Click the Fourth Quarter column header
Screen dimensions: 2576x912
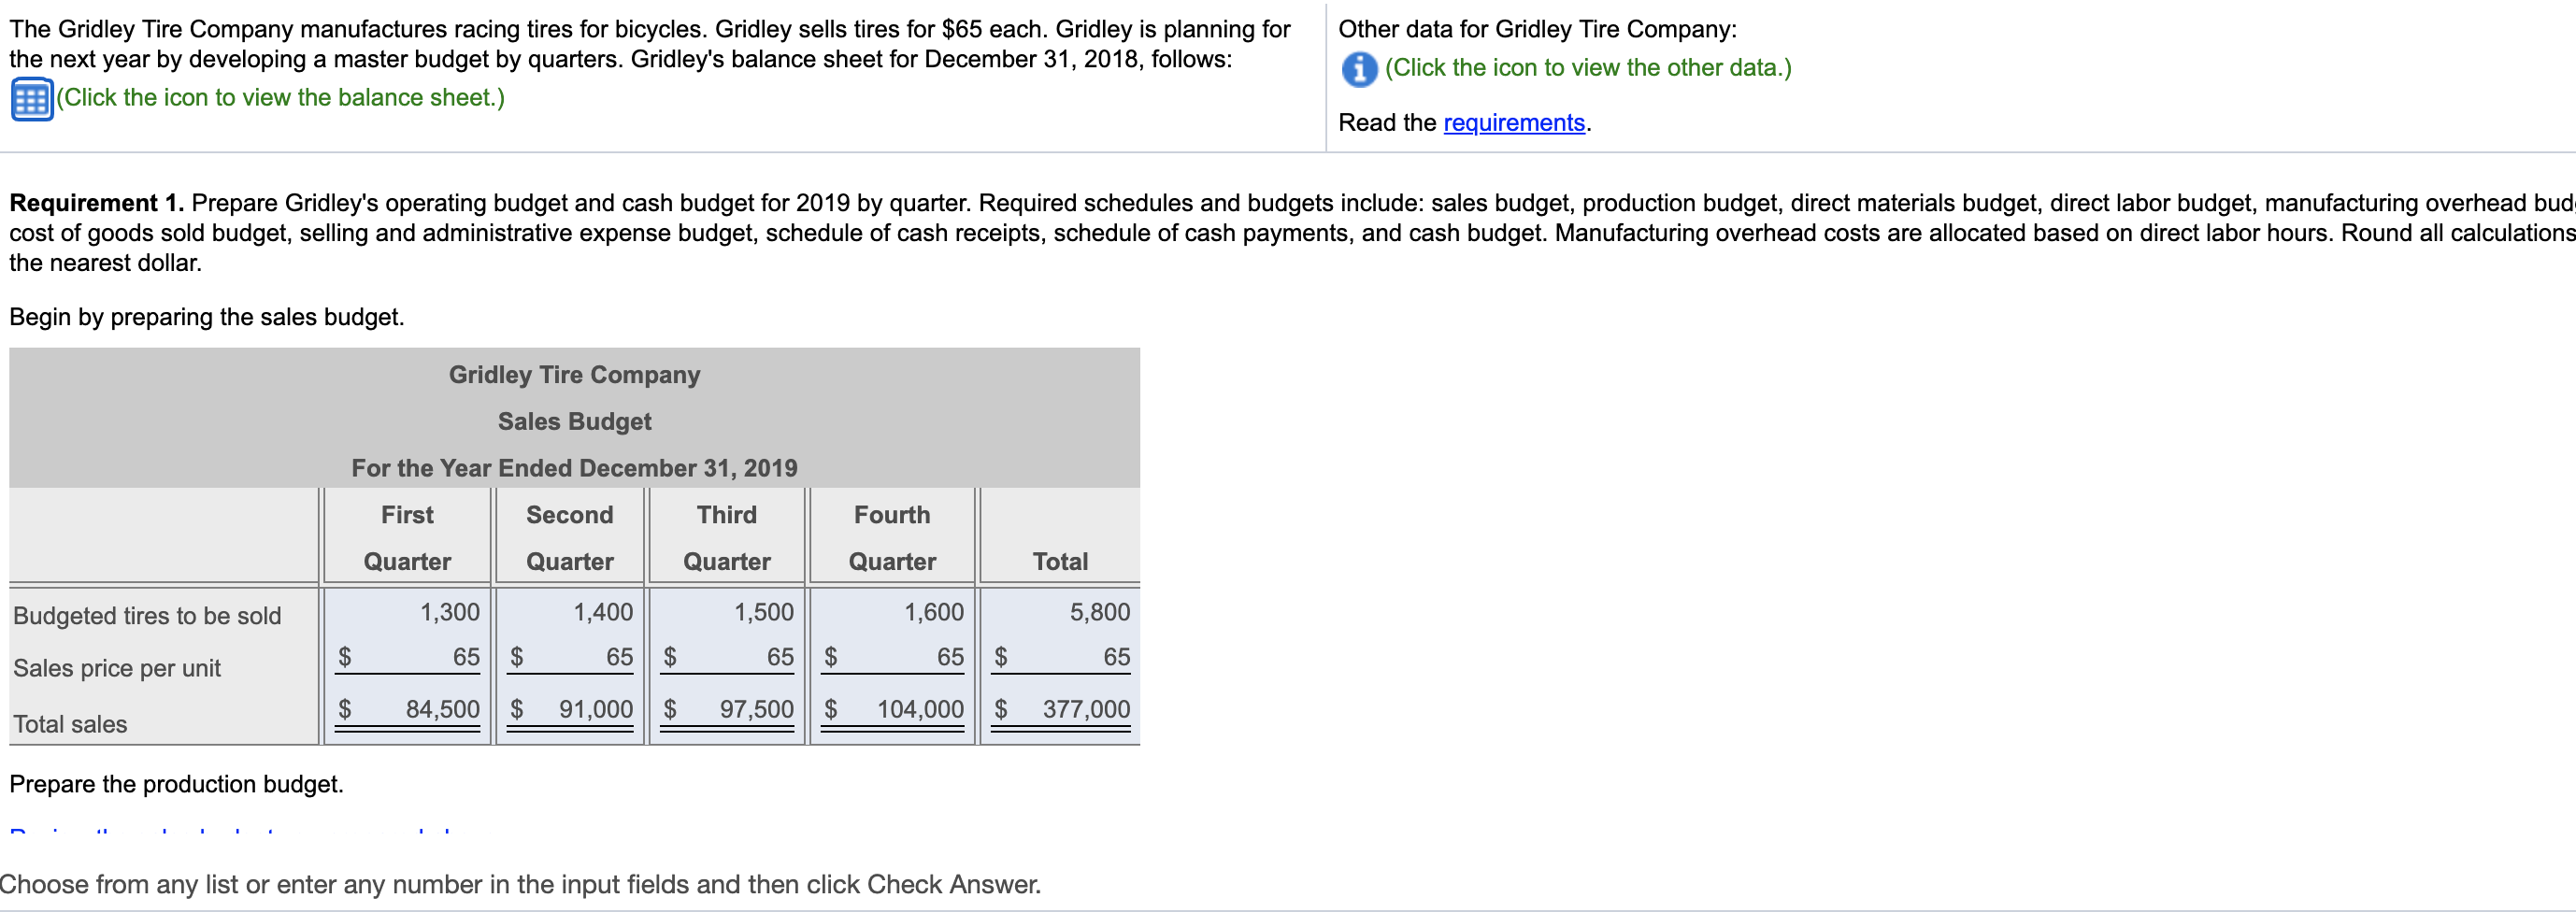(892, 538)
